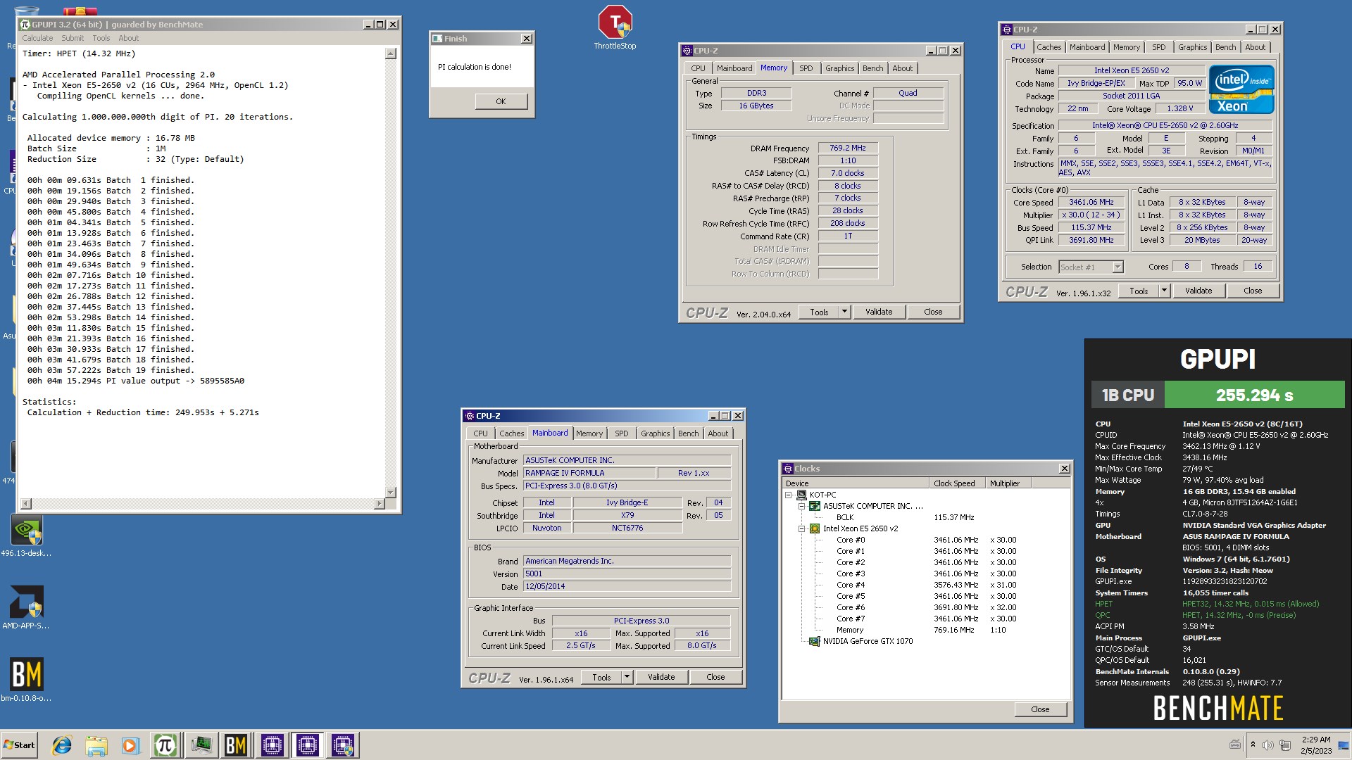Image resolution: width=1352 pixels, height=760 pixels.
Task: Click the RAMPAGE IV FORMULA model field
Action: [589, 473]
